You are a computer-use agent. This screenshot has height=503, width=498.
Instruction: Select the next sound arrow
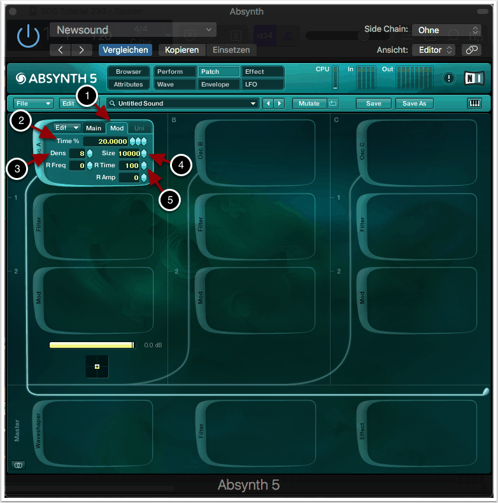[x=279, y=103]
